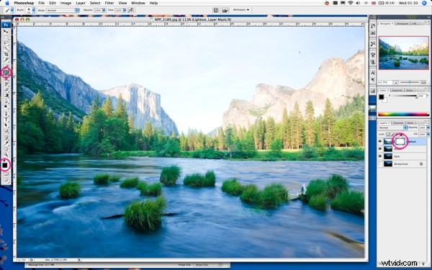
Task: Select the Marquee tool
Action: coord(6,37)
